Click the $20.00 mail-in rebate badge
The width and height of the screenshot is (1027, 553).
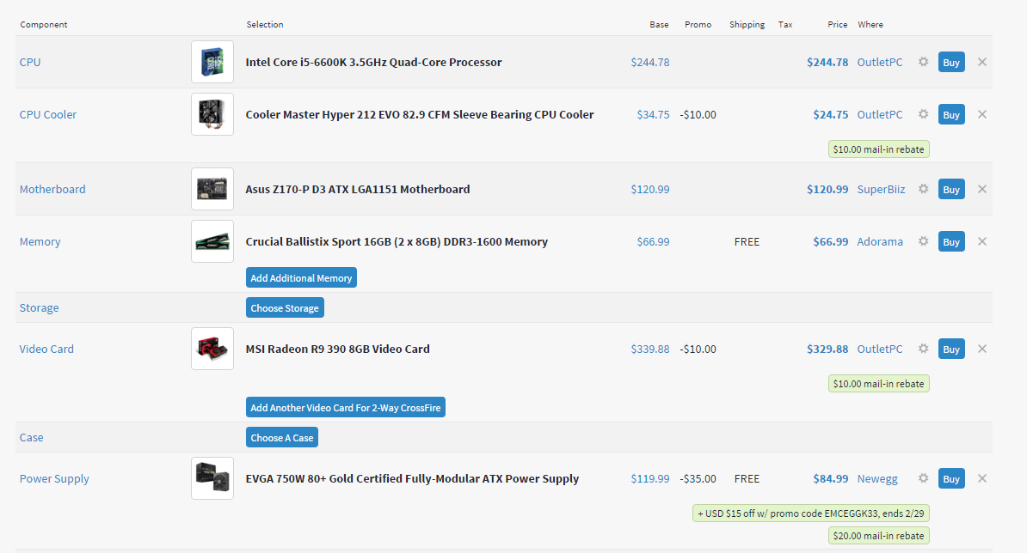tap(878, 535)
